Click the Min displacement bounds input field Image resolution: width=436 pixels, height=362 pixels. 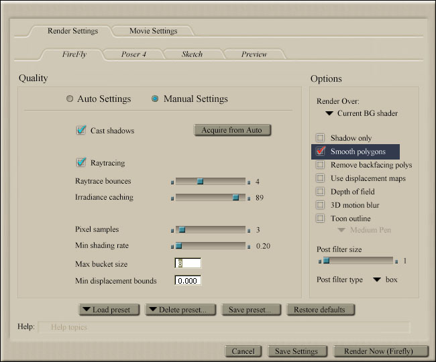click(188, 281)
